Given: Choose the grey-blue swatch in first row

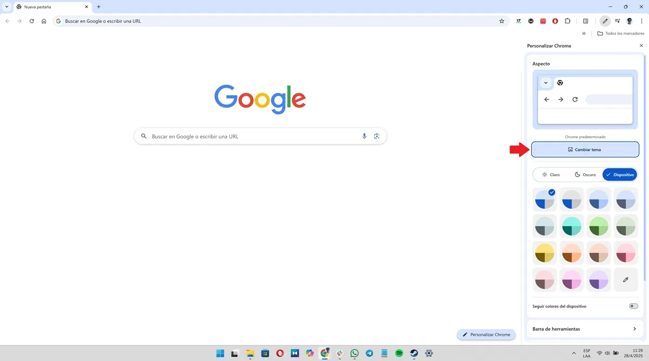Looking at the screenshot, I should click(x=626, y=199).
